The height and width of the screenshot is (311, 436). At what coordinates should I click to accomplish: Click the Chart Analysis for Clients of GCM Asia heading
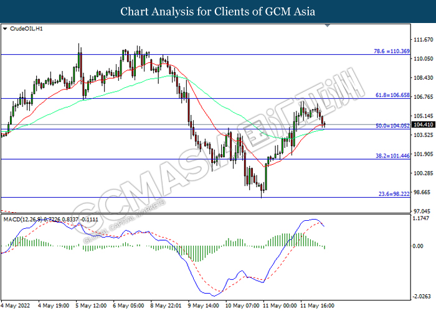click(x=218, y=11)
